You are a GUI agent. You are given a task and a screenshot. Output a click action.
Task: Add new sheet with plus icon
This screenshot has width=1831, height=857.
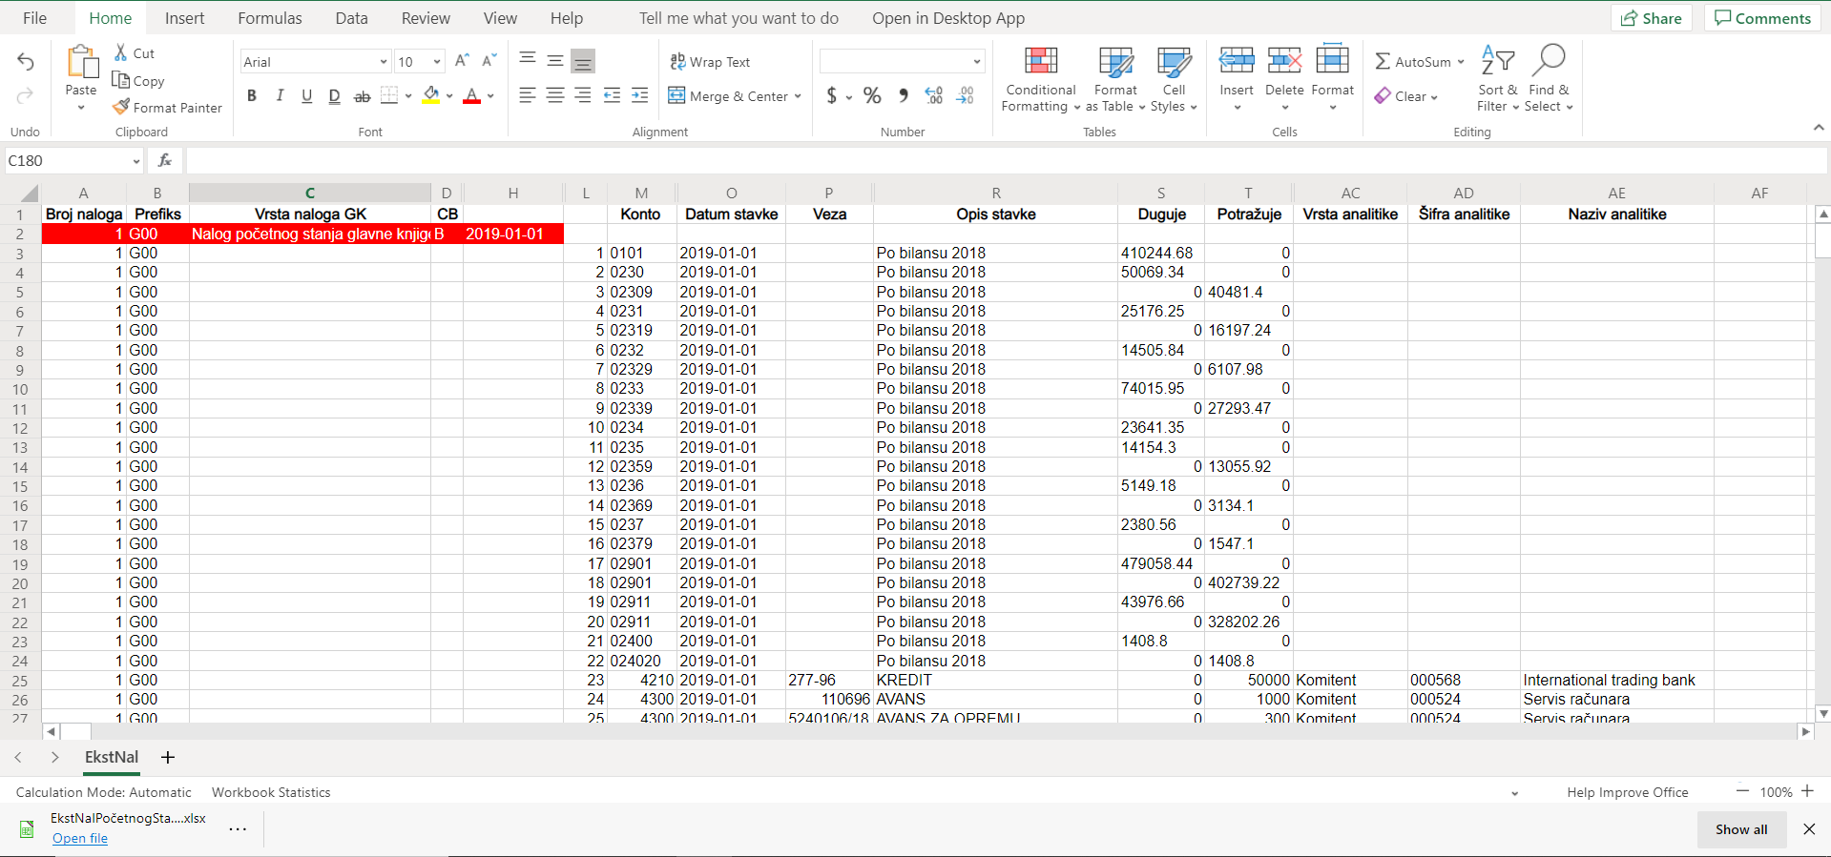click(x=168, y=757)
